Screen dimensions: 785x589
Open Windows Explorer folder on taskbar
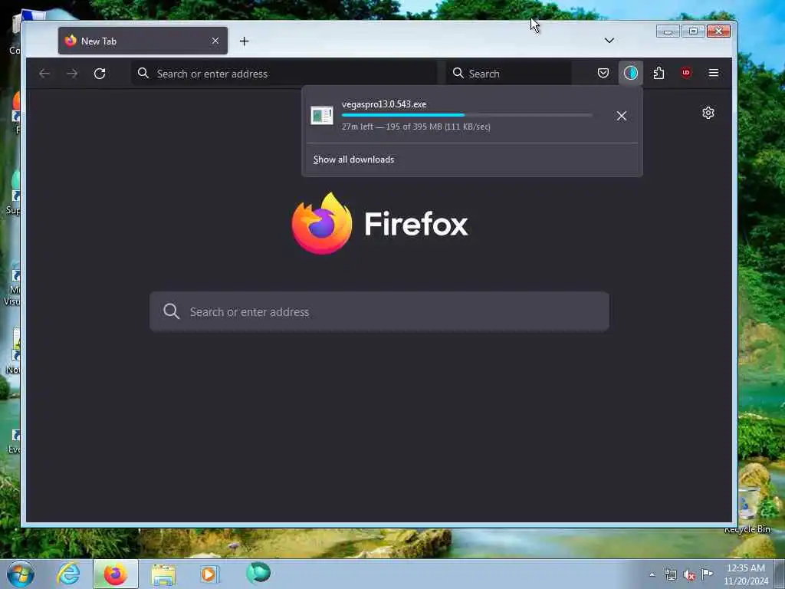pos(163,575)
